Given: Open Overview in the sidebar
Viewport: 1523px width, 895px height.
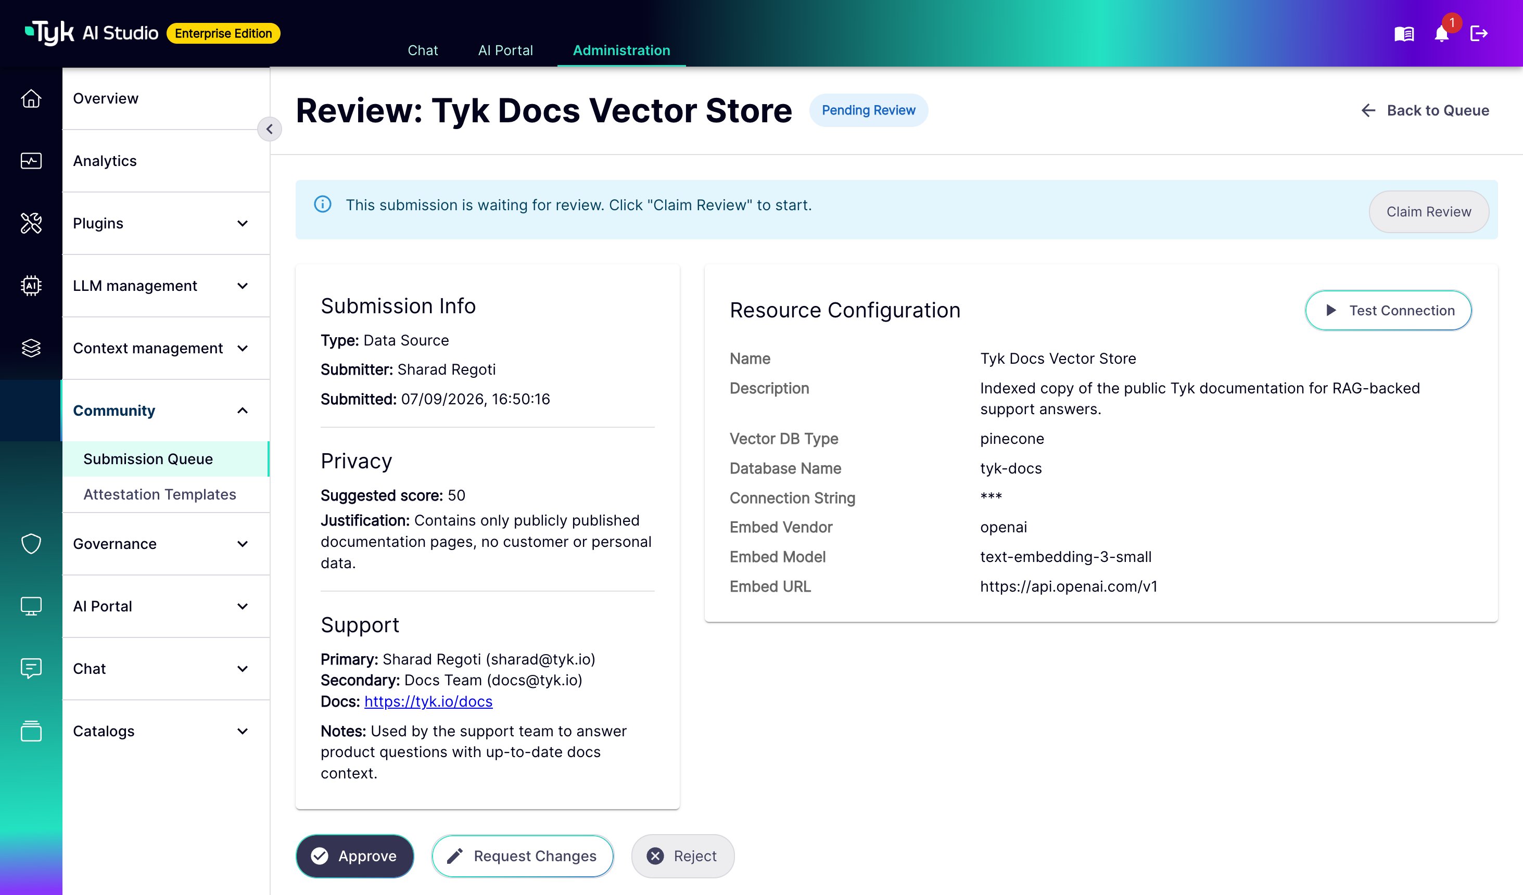Looking at the screenshot, I should [x=166, y=98].
